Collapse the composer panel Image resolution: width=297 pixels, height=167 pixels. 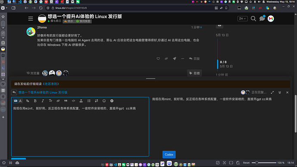[280, 92]
